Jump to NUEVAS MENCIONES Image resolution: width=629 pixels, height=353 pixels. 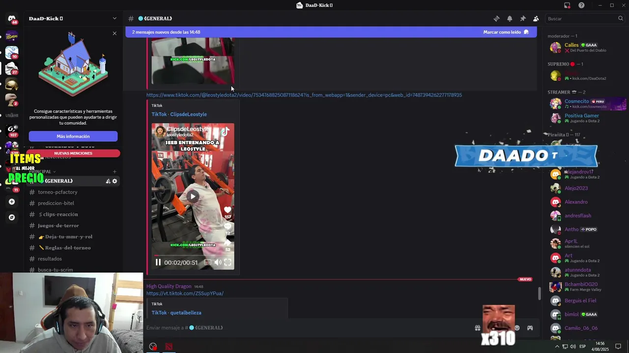[x=73, y=153]
